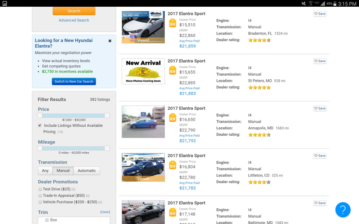Uncheck Include Listings Without Available Pricing
Screen dimensions: 359x224
(x=40, y=125)
